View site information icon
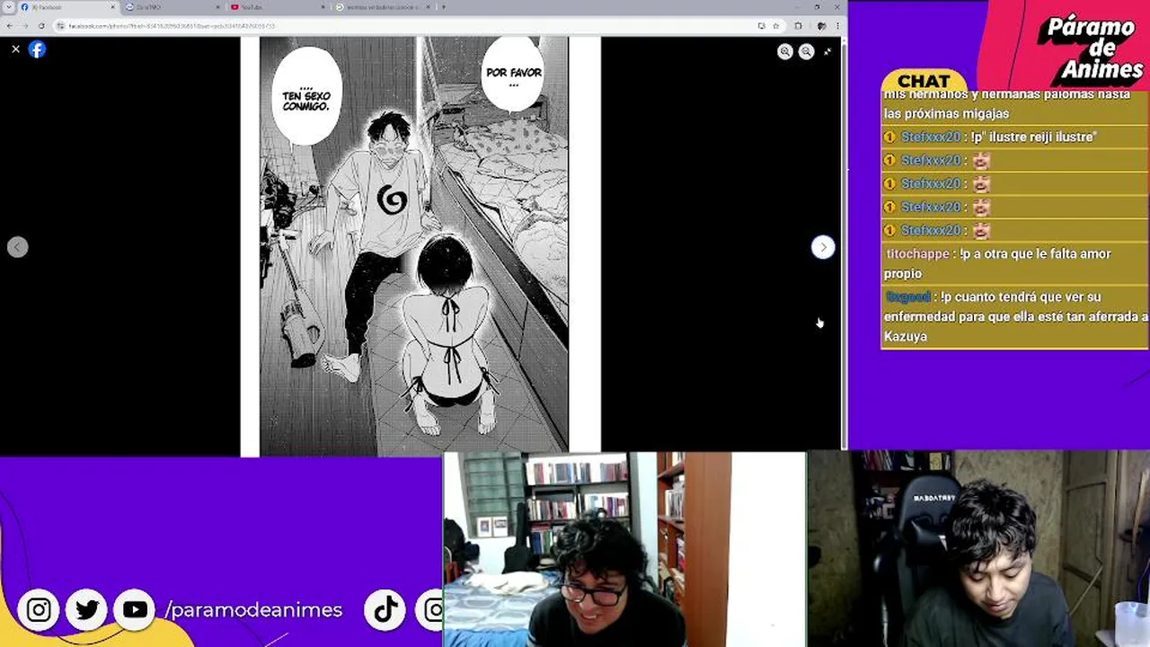The height and width of the screenshot is (647, 1150). point(61,26)
